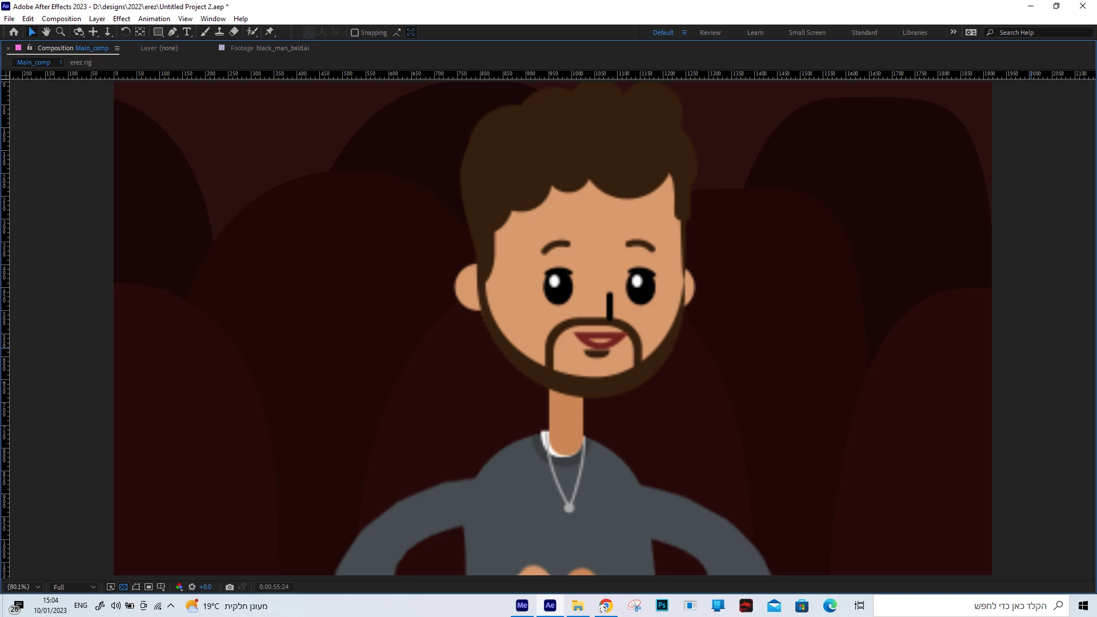Select the Pen tool
This screenshot has width=1097, height=617.
point(173,32)
